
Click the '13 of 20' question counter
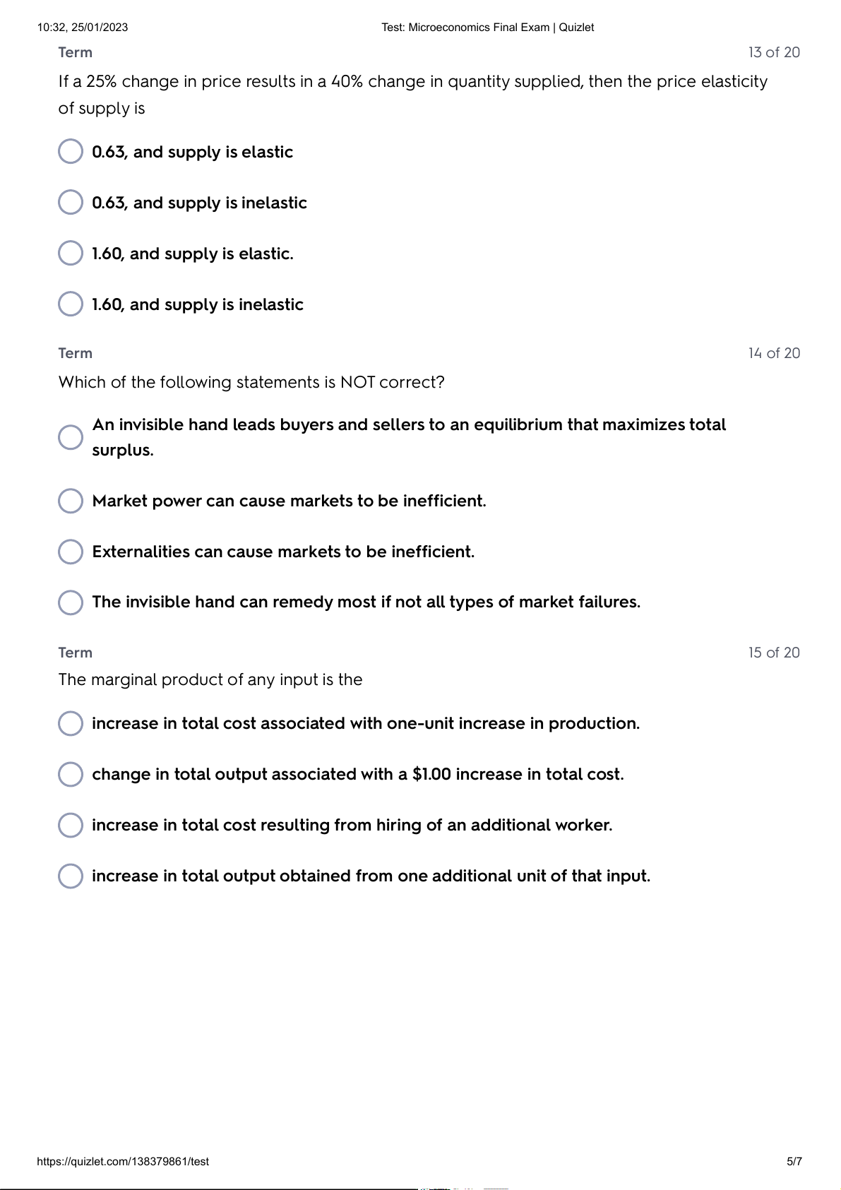pos(774,52)
